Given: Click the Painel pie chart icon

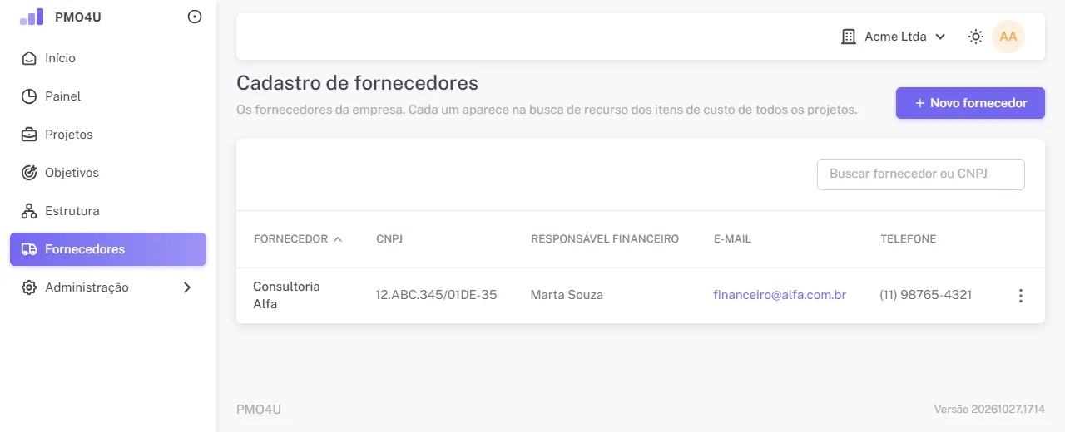Looking at the screenshot, I should [29, 96].
